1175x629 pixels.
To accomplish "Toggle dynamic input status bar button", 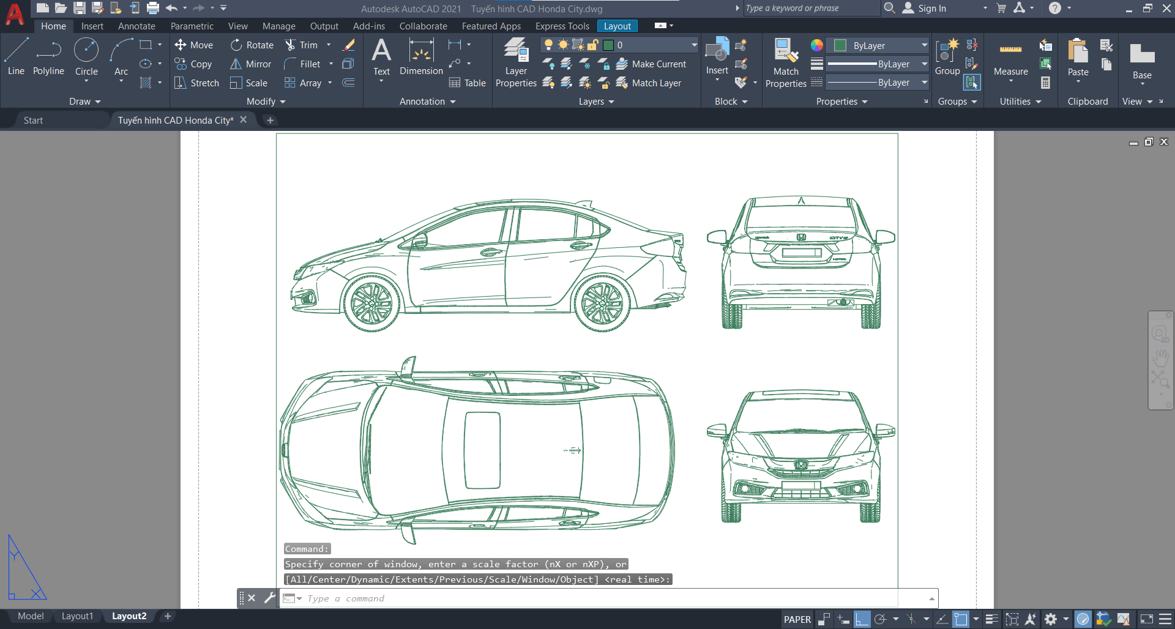I will tap(843, 619).
